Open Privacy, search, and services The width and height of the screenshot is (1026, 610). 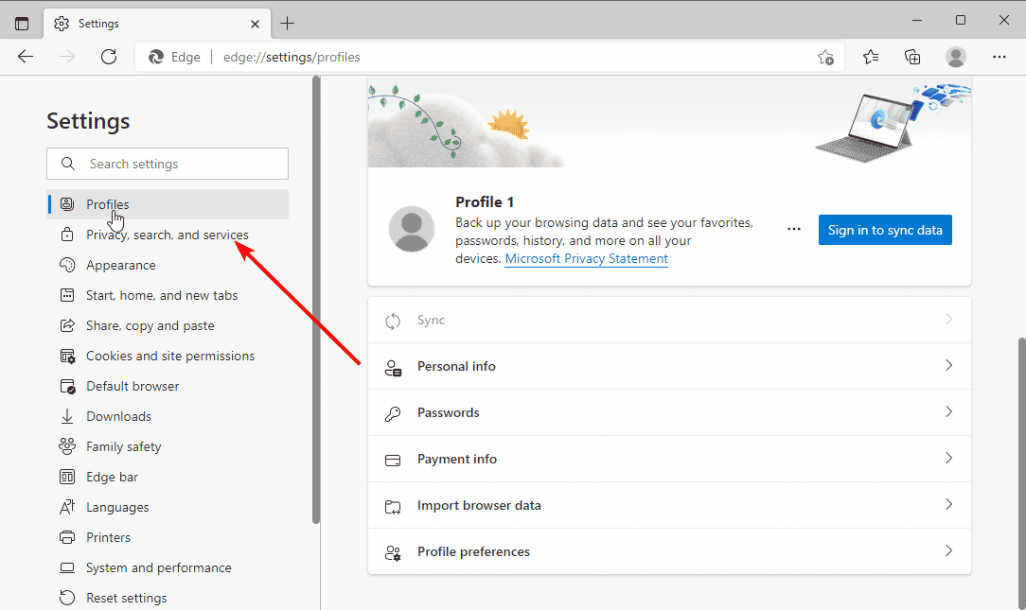click(x=167, y=235)
